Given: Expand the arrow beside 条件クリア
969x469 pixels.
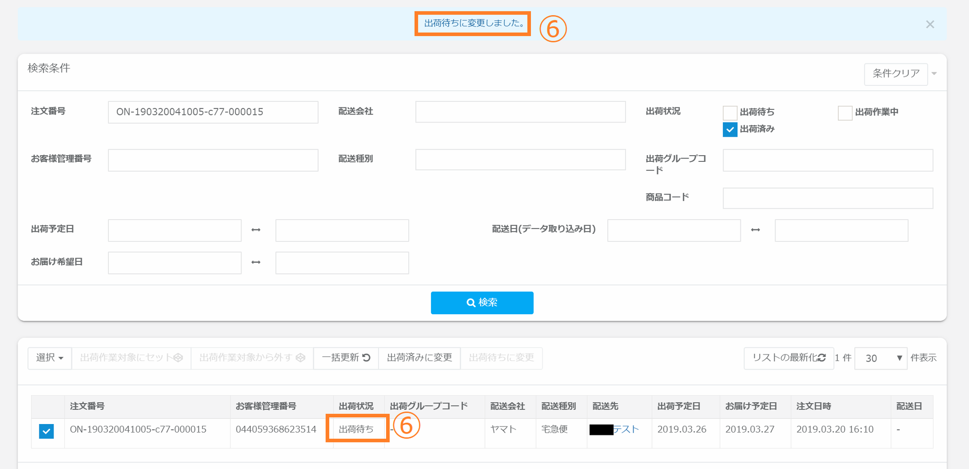Looking at the screenshot, I should pyautogui.click(x=934, y=74).
